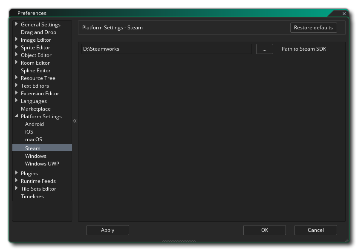Expand the General Settings tree node

17,24
